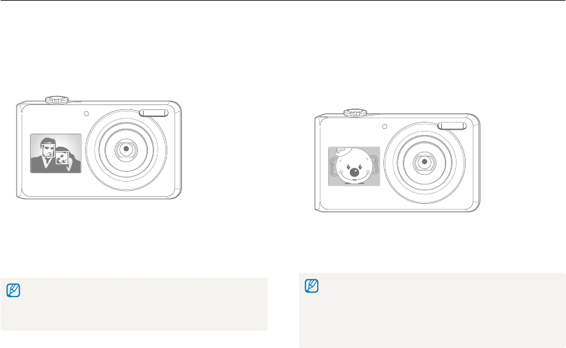Select the face detection box on the woman's face
566x348 pixels.
pyautogui.click(x=62, y=158)
